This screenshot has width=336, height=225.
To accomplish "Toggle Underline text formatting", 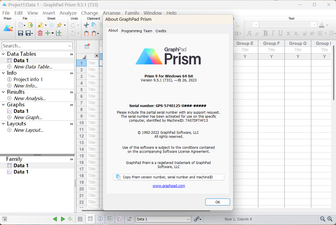I will [x=280, y=33].
